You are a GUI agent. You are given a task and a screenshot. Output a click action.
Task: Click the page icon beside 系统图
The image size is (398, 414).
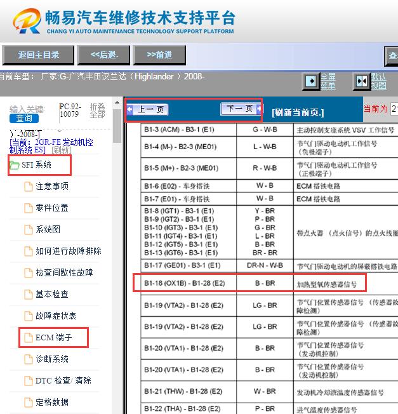pos(29,230)
